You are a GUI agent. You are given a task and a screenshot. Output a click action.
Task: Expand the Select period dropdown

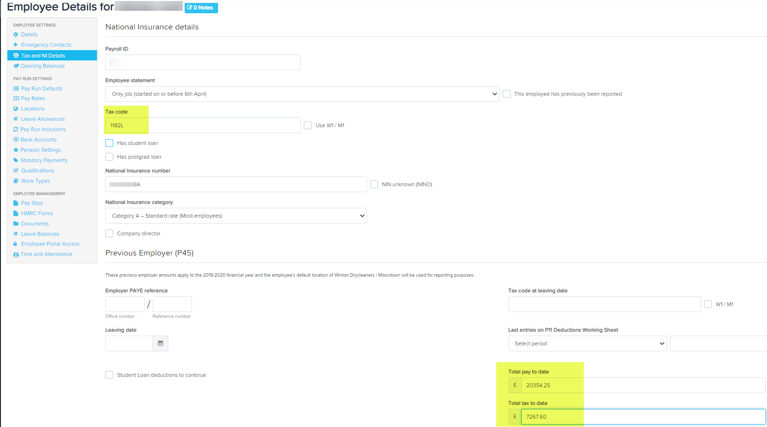587,343
